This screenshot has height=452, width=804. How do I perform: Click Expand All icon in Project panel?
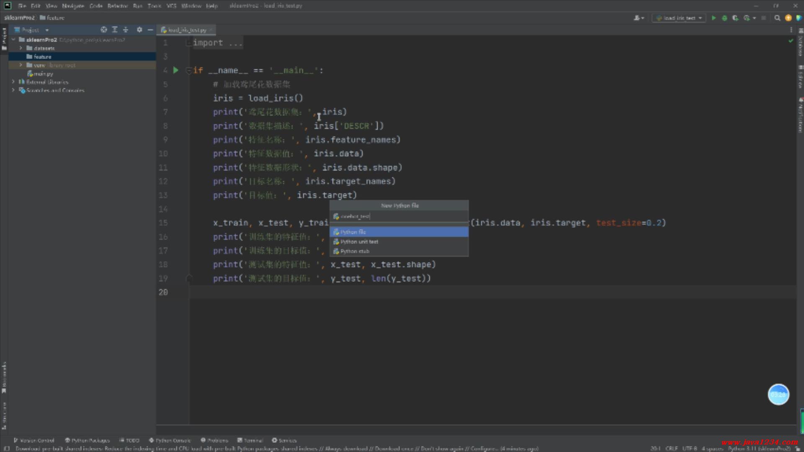[115, 30]
